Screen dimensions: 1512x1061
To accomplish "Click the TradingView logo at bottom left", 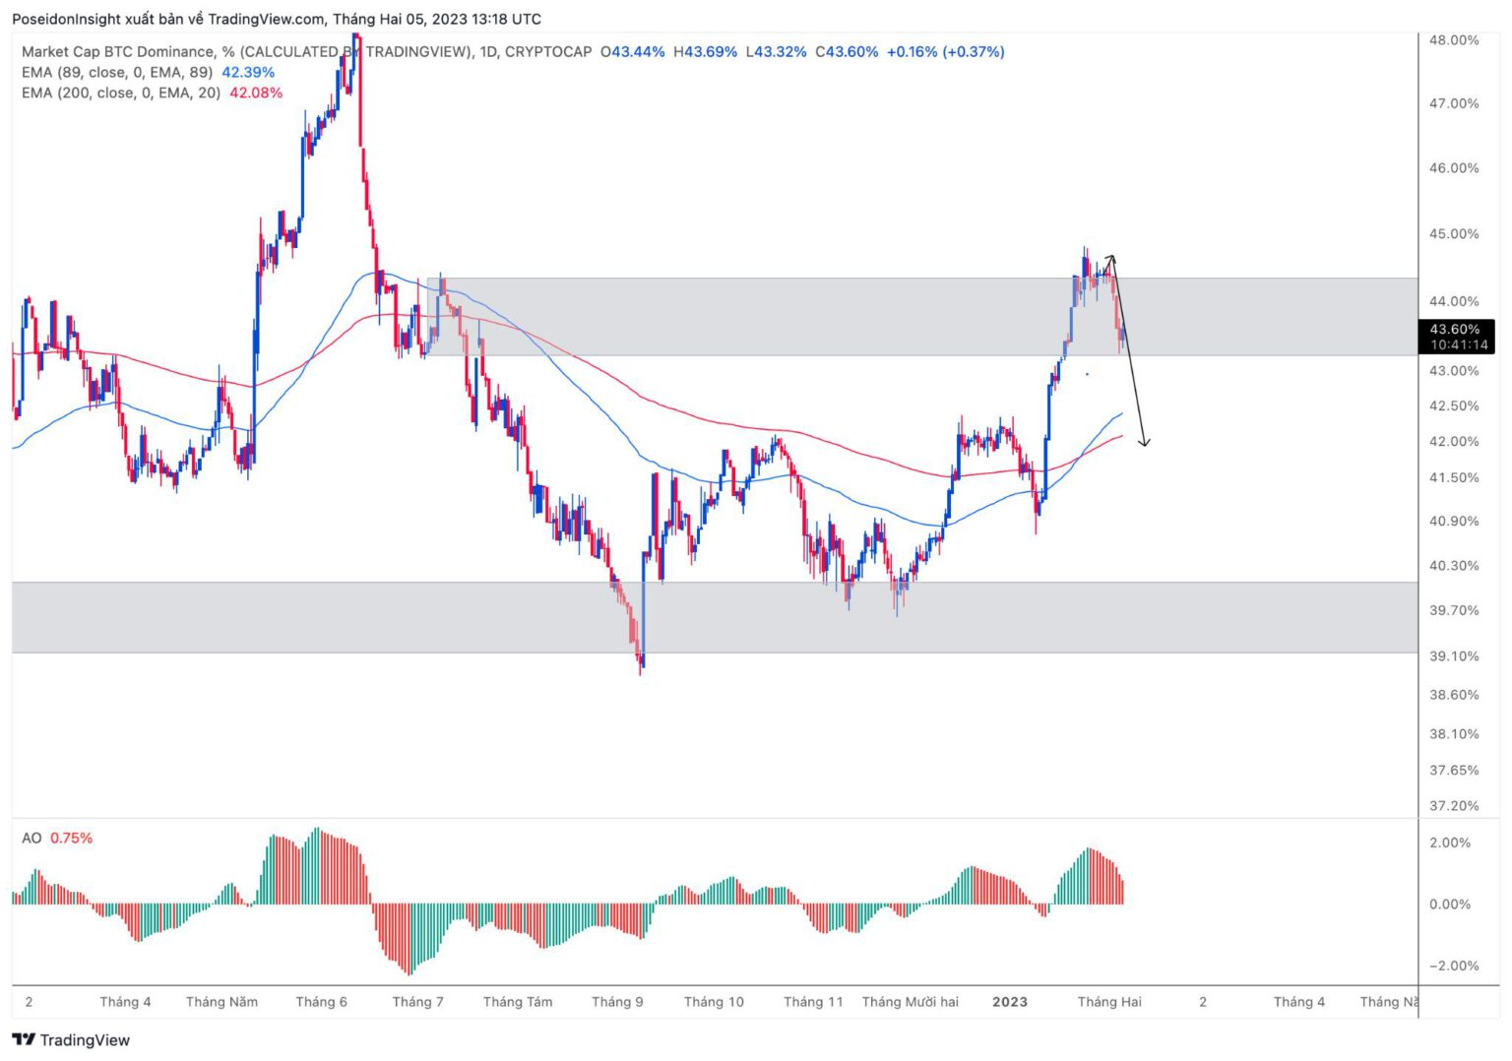I will (71, 1039).
